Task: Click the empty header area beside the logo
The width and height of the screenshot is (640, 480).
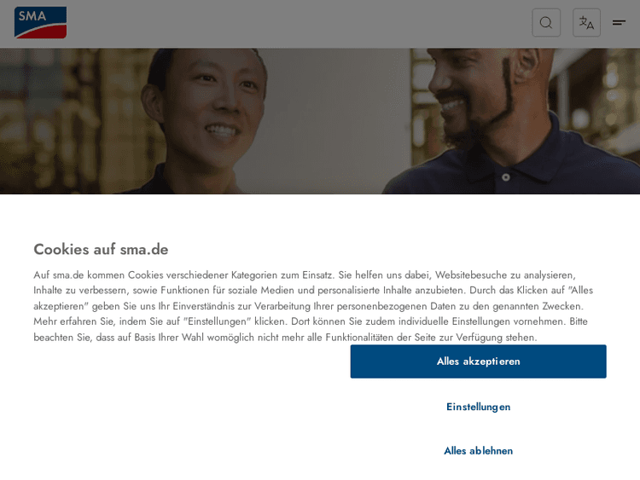Action: [x=299, y=23]
